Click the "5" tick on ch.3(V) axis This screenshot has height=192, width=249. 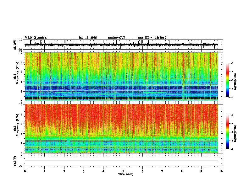click(x=22, y=156)
